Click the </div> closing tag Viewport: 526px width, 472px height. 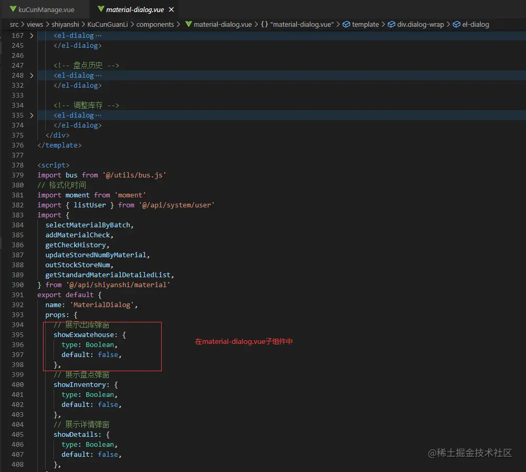pos(57,135)
